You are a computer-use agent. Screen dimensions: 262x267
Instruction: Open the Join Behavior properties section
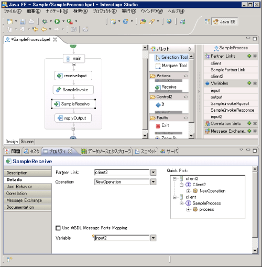pyautogui.click(x=28, y=187)
